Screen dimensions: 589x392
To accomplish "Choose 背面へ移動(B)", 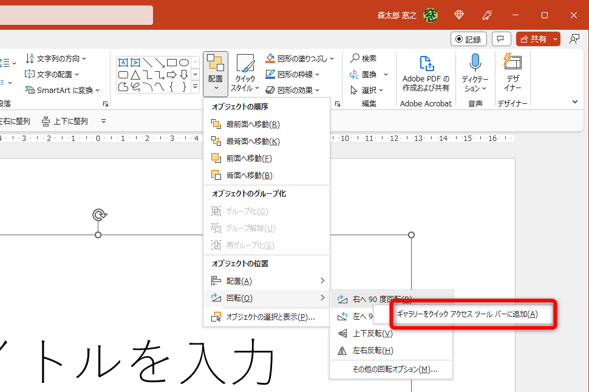I will coord(267,175).
